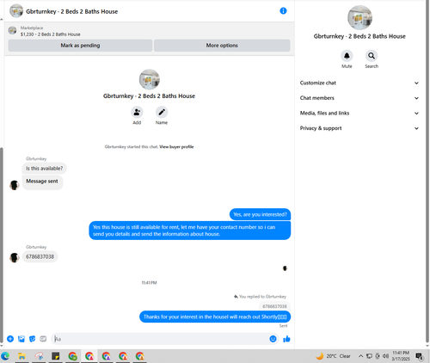This screenshot has height=363, width=430.
Task: Click the chat title in the header bar
Action: 71,11
